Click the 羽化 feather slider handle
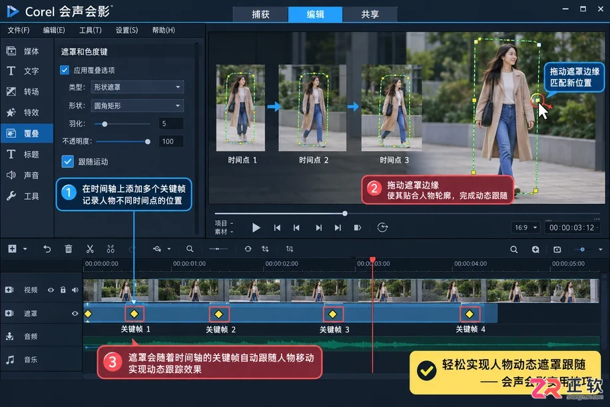Viewport: 610px width, 407px height. (x=105, y=124)
